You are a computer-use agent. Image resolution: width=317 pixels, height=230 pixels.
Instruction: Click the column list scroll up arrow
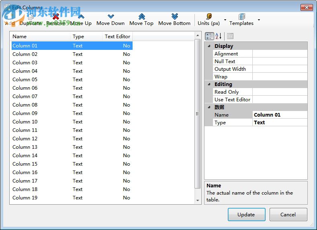pyautogui.click(x=198, y=35)
